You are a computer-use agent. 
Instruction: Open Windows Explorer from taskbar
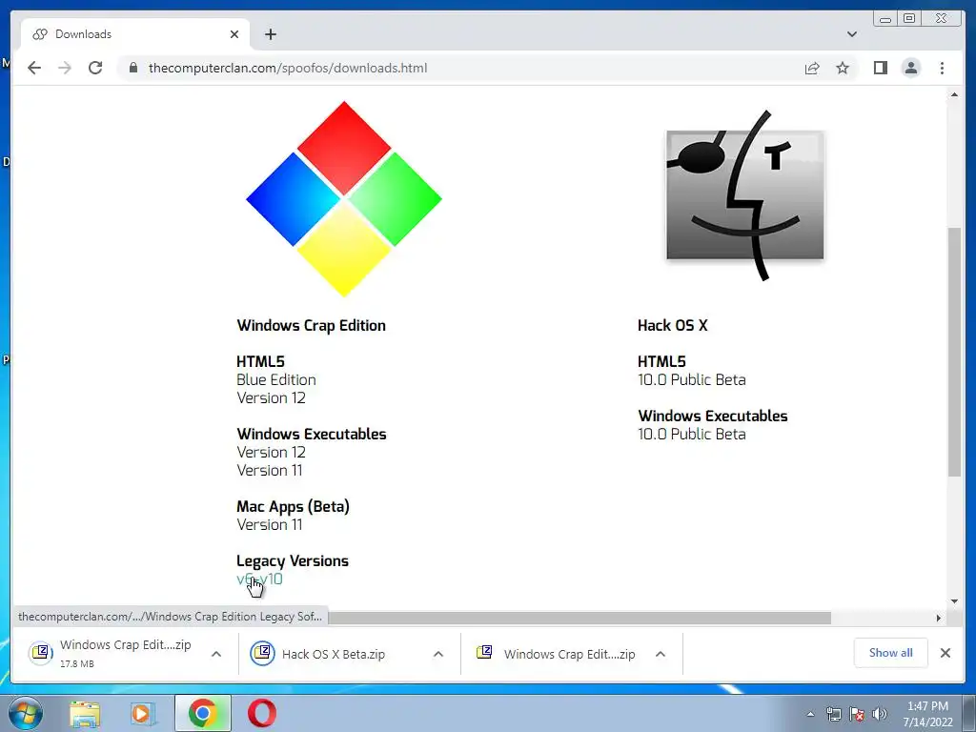85,713
